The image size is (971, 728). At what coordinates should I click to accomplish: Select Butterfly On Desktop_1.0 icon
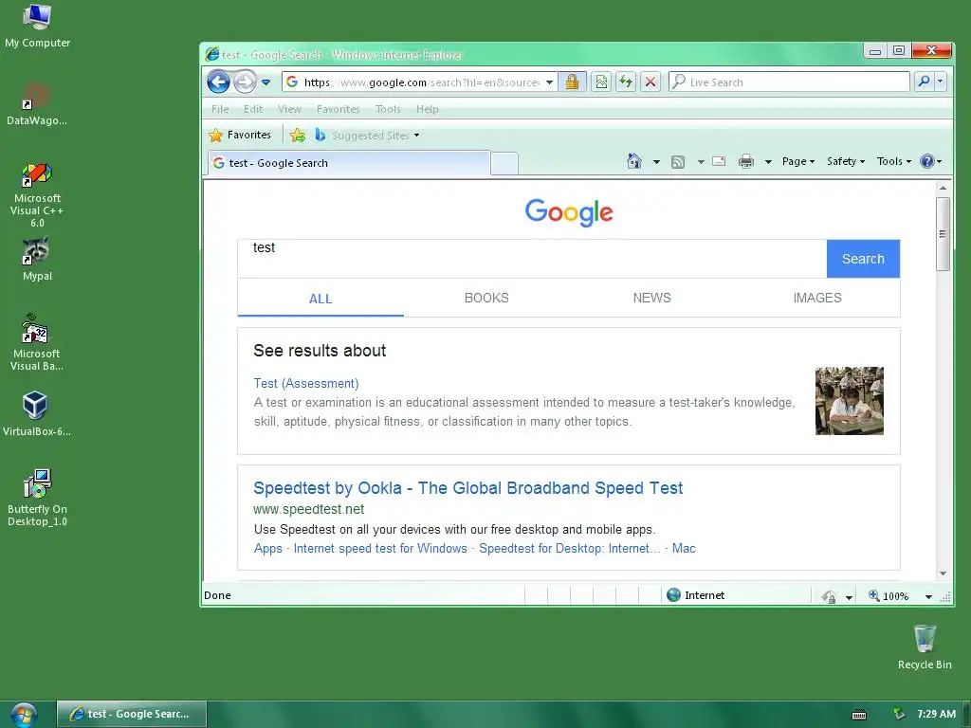[37, 498]
